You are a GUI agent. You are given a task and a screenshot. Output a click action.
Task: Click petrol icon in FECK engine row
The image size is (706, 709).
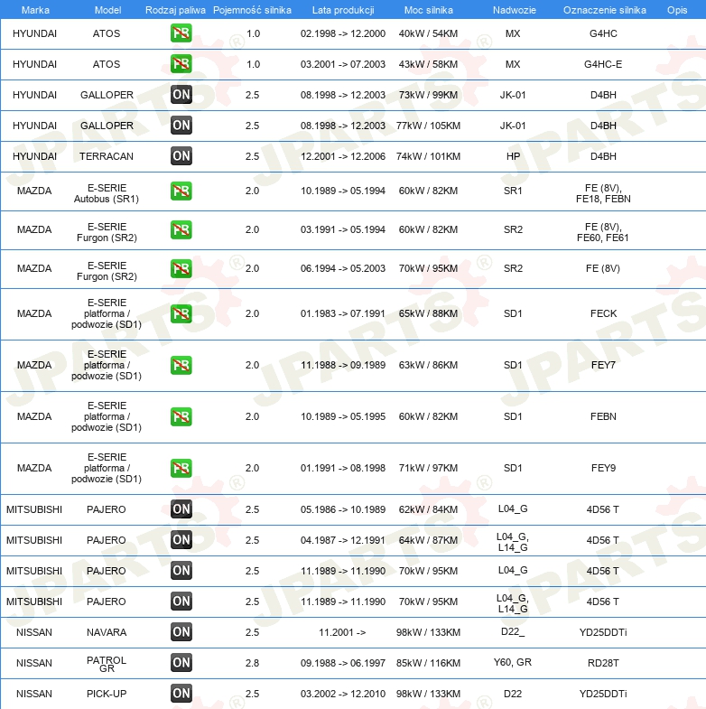click(181, 313)
